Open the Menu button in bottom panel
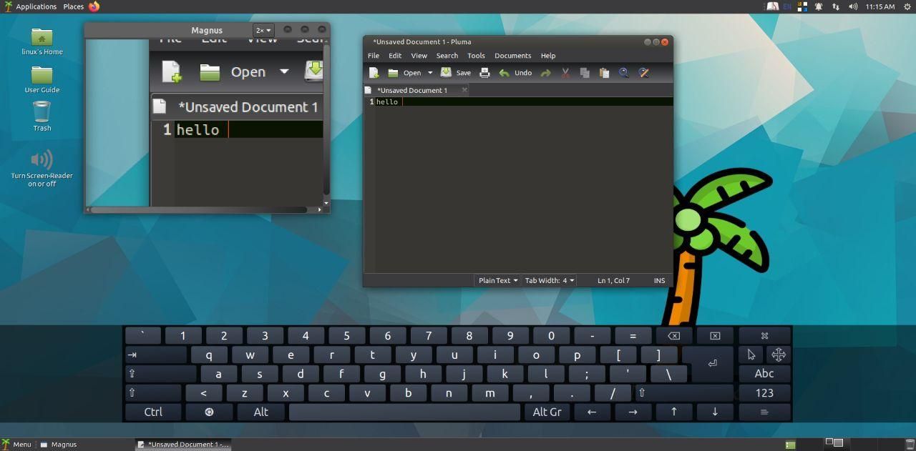Viewport: 916px width, 451px height. coord(16,445)
